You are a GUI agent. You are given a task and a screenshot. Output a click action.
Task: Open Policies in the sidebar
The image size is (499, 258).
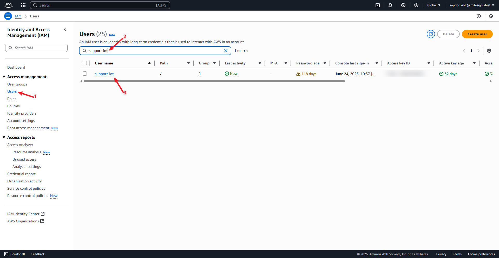(14, 106)
